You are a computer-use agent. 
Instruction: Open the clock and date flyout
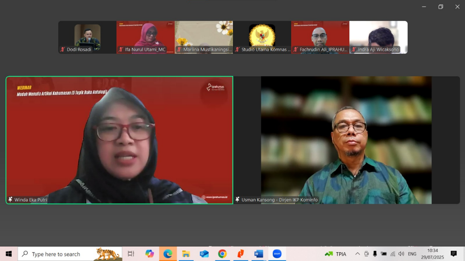[x=432, y=254]
